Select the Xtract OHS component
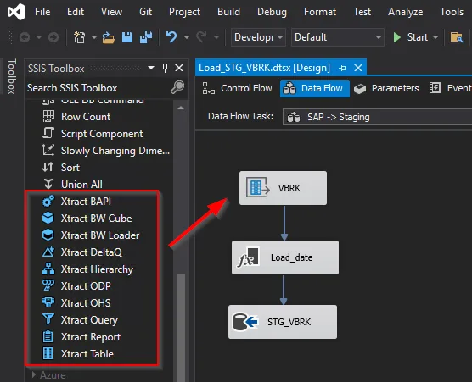This screenshot has width=472, height=382. 86,302
